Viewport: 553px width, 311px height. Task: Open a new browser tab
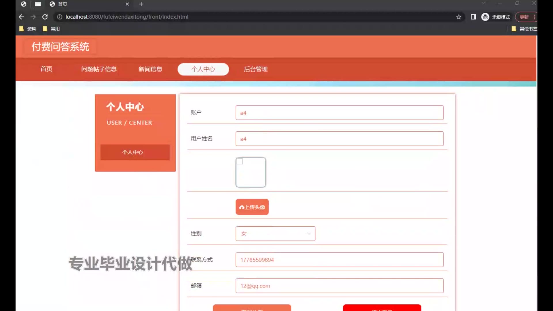(141, 4)
